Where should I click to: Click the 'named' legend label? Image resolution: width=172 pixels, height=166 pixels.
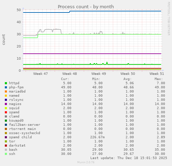click(x=14, y=96)
